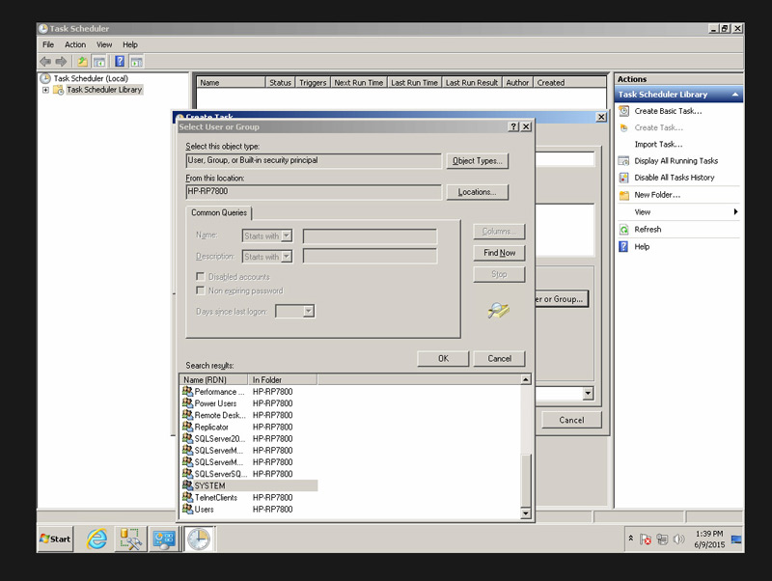Screen dimensions: 772x581
Task: Open the Action menu
Action: (x=75, y=44)
